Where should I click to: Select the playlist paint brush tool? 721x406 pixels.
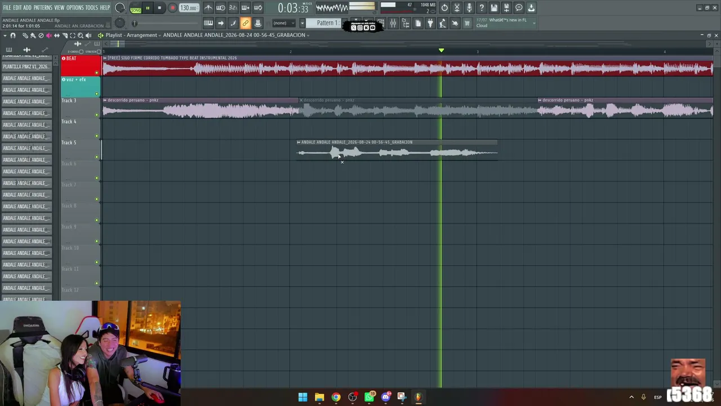[x=33, y=36]
